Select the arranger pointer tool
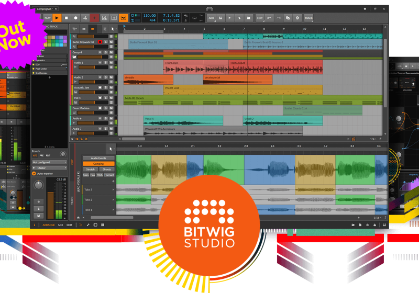This screenshot has height=293, width=419. (113, 29)
